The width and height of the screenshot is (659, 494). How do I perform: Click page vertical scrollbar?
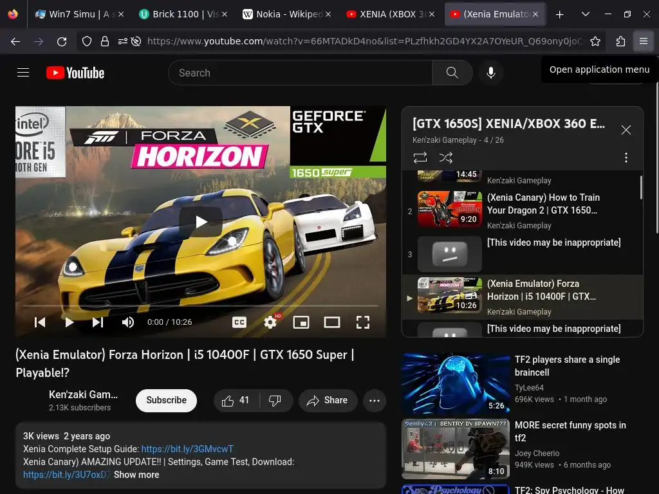pos(657,158)
